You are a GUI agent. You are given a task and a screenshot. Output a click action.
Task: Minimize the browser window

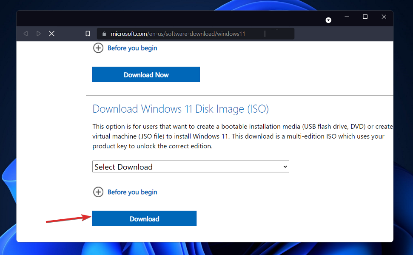[x=347, y=17]
